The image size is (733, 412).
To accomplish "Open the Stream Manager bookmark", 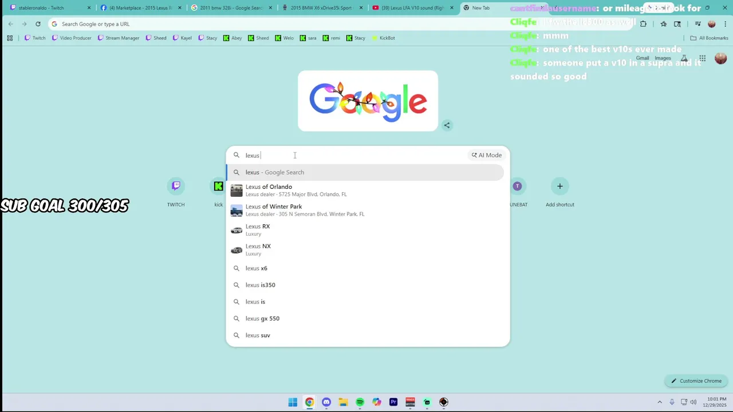I will tap(118, 38).
